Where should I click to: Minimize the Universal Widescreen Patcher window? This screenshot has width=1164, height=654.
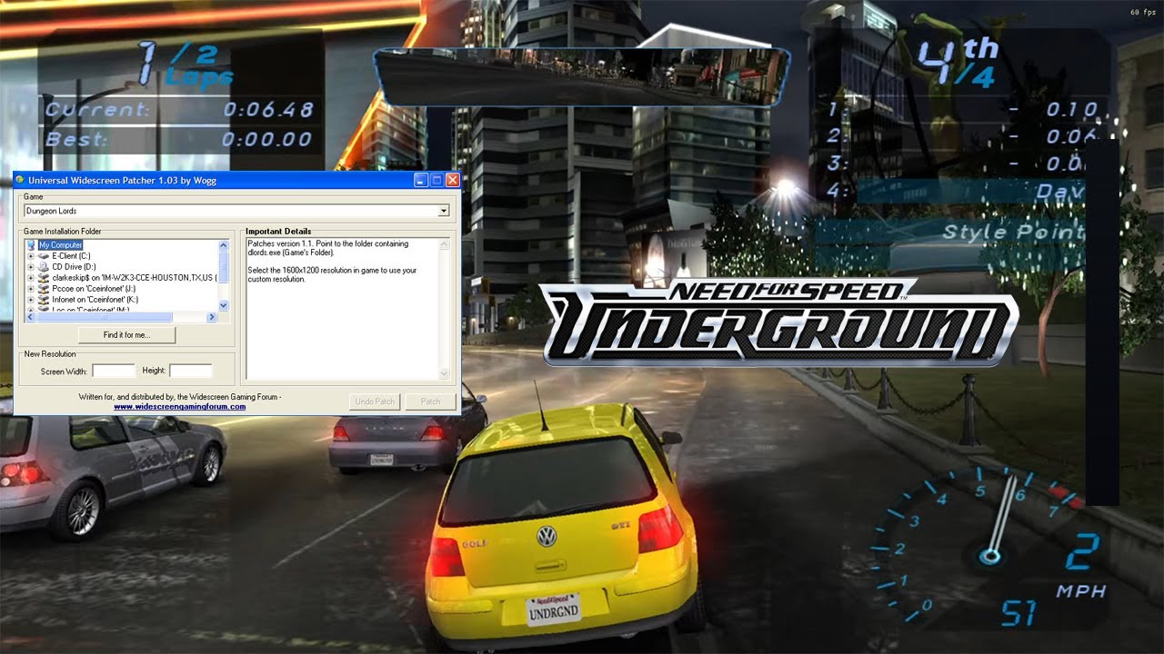pyautogui.click(x=420, y=180)
